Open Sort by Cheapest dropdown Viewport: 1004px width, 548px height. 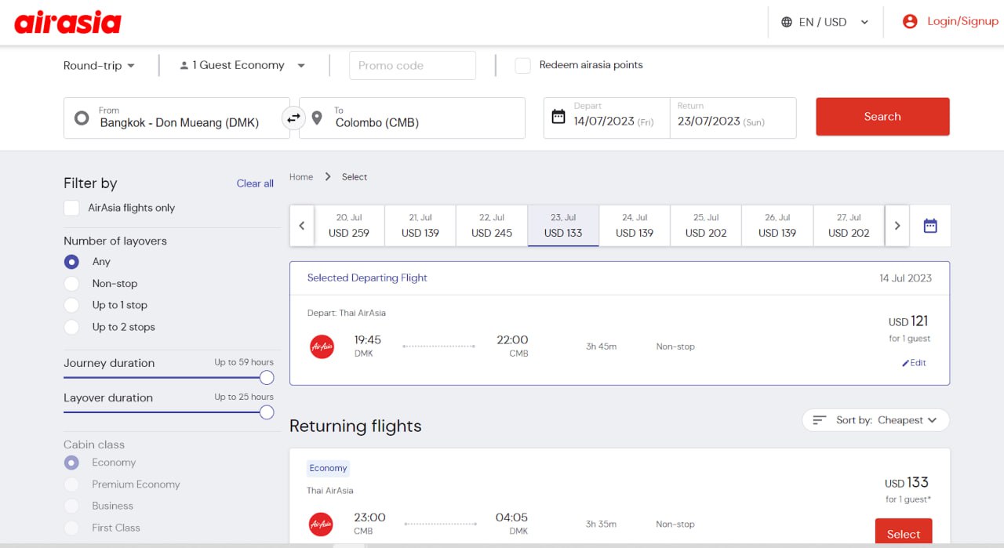click(875, 420)
